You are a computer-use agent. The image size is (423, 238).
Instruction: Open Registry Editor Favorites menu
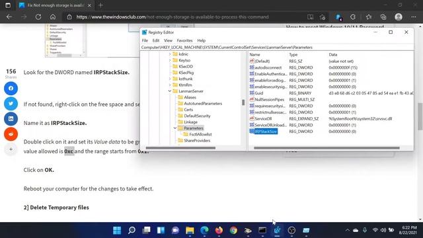coord(184,40)
